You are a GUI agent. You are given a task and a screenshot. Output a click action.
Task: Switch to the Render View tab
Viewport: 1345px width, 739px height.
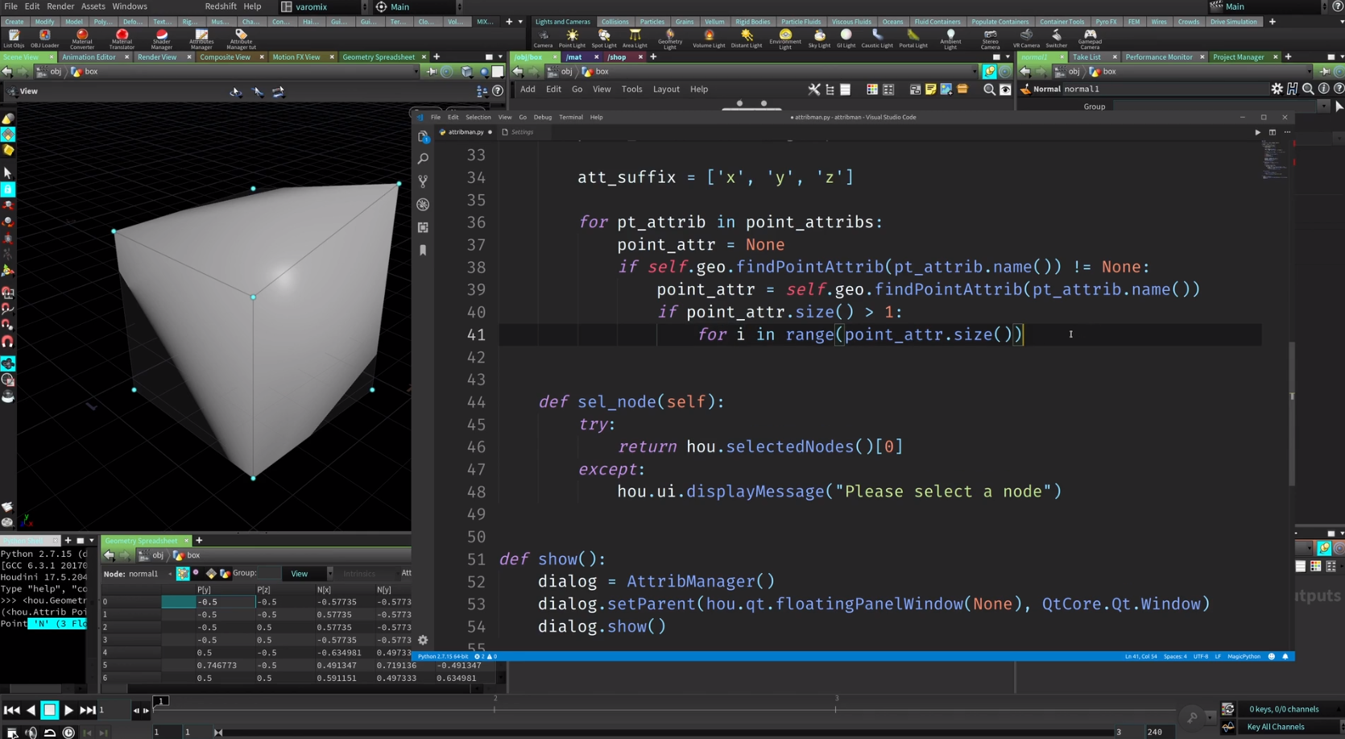157,57
